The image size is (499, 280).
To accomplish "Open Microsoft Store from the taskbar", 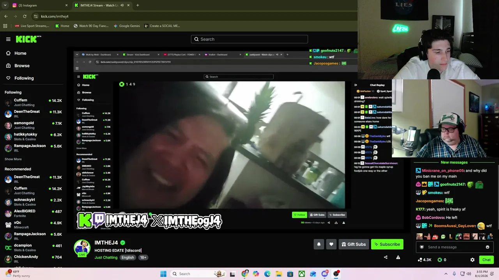I will pyautogui.click(x=290, y=274).
